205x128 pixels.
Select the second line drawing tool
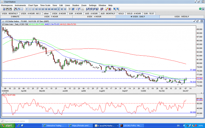point(91,9)
